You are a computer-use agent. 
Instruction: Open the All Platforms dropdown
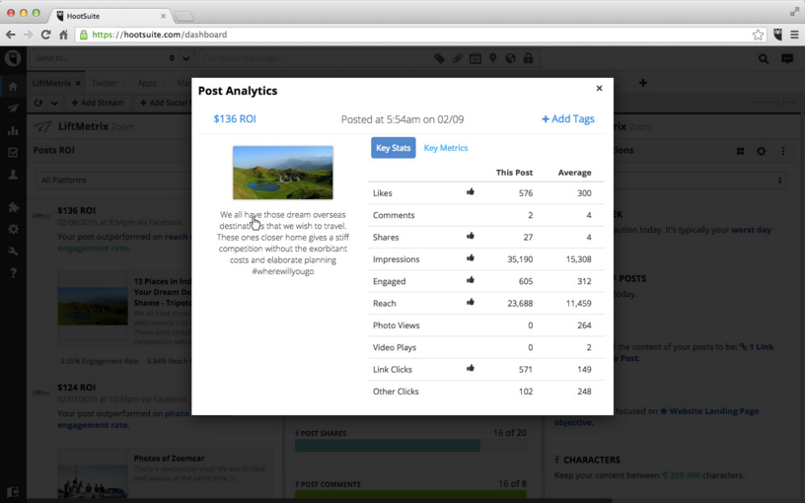click(112, 180)
